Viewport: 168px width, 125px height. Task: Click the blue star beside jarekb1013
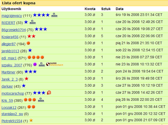click(30, 50)
